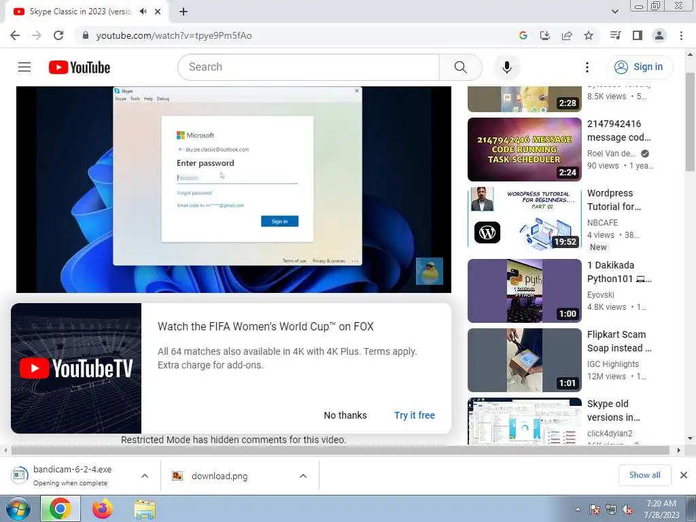Click the install app icon in address bar
This screenshot has width=696, height=522.
544,35
